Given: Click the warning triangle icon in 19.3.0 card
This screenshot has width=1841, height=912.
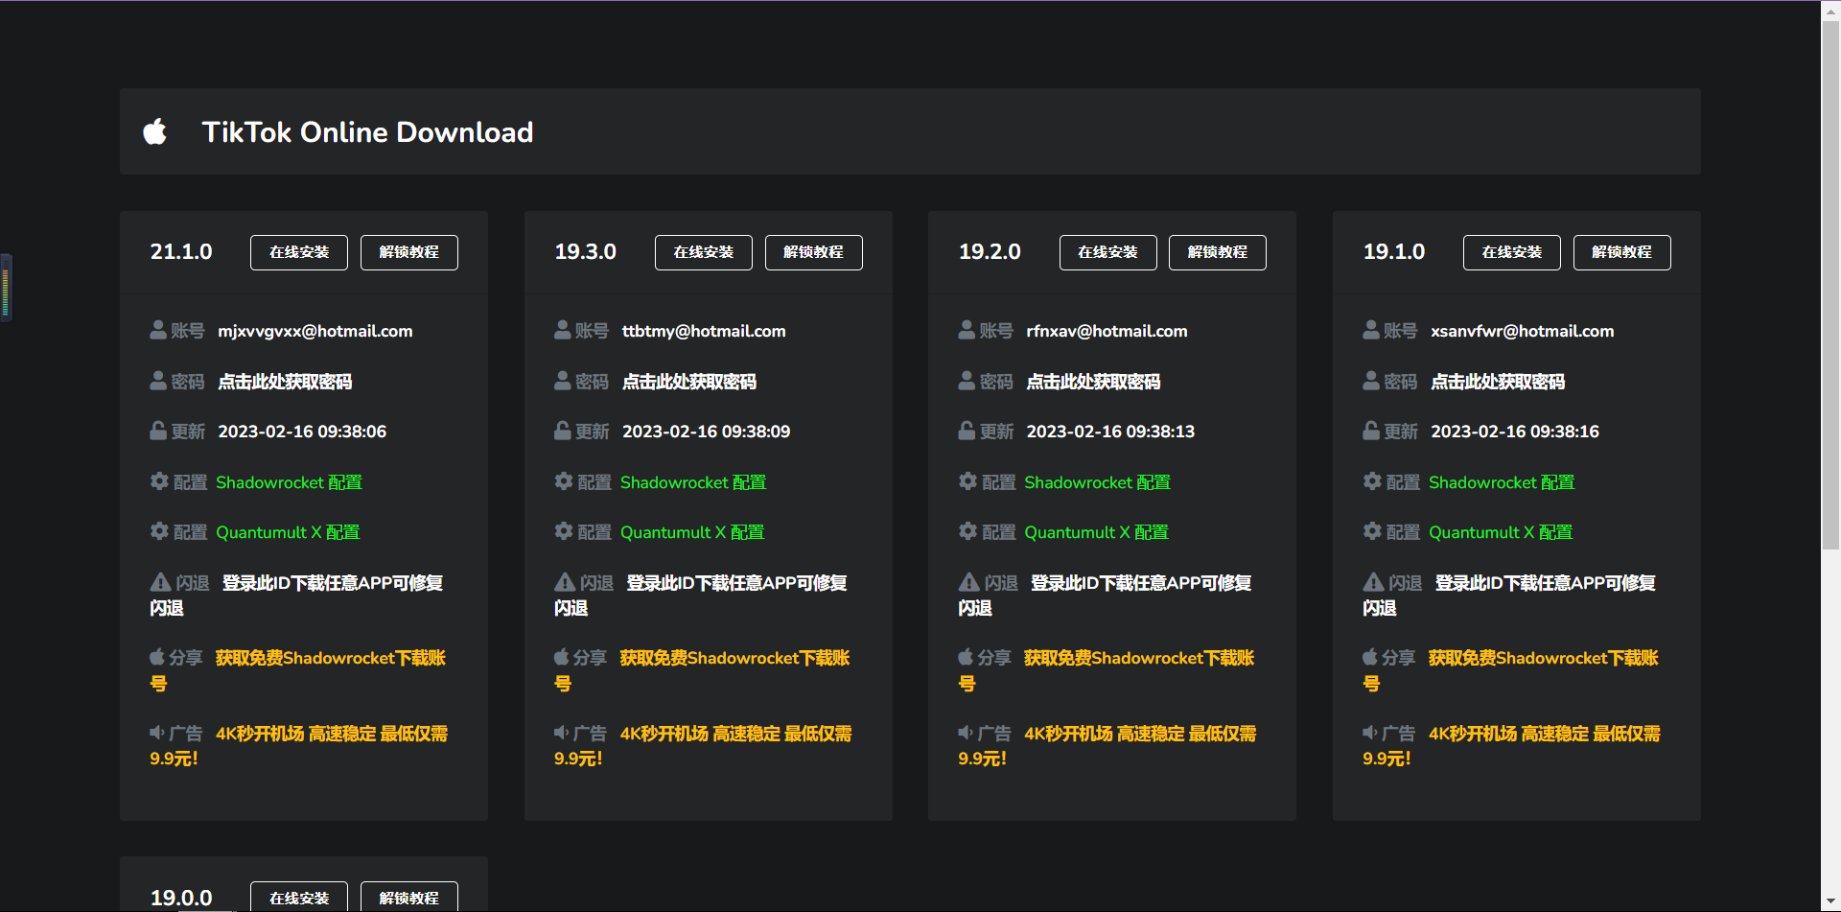Looking at the screenshot, I should click(565, 582).
